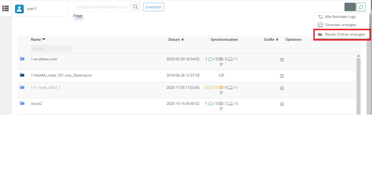Click orange cloud sync icon of 111_node_stb57_1

click(210, 87)
